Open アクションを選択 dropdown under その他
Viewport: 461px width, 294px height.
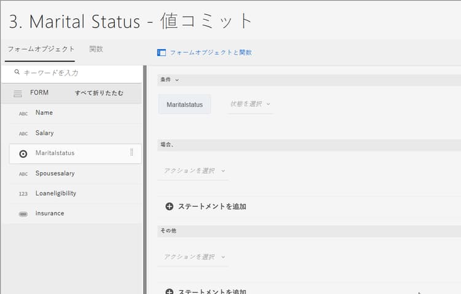(194, 257)
